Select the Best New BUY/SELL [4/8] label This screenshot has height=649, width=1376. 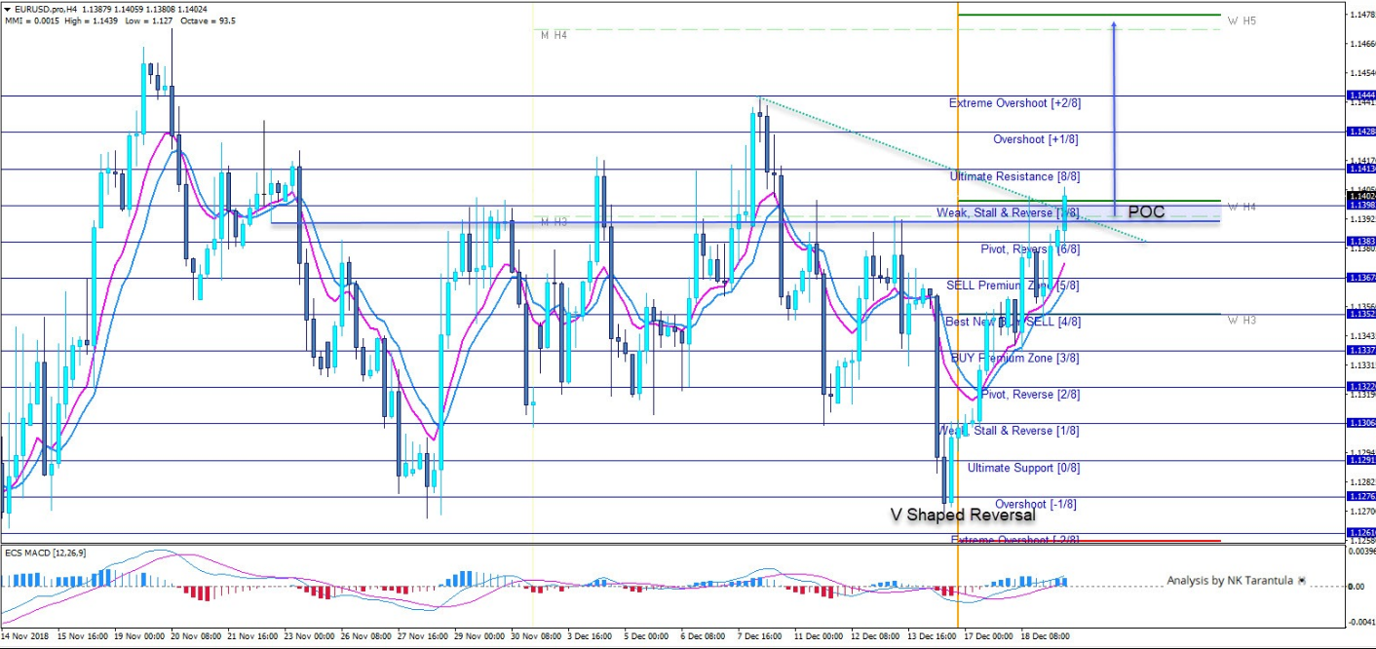[1013, 322]
